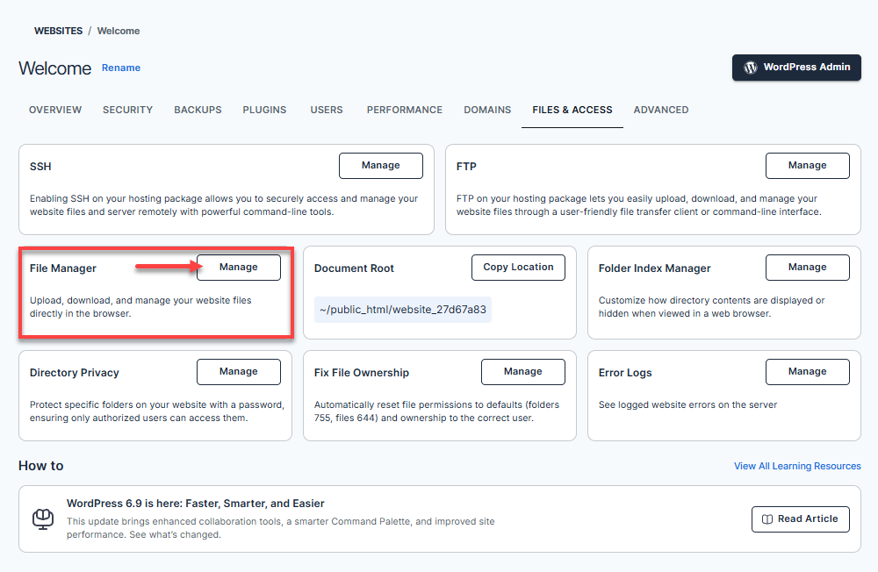View All Learning Resources link
Image resolution: width=878 pixels, height=572 pixels.
point(797,467)
